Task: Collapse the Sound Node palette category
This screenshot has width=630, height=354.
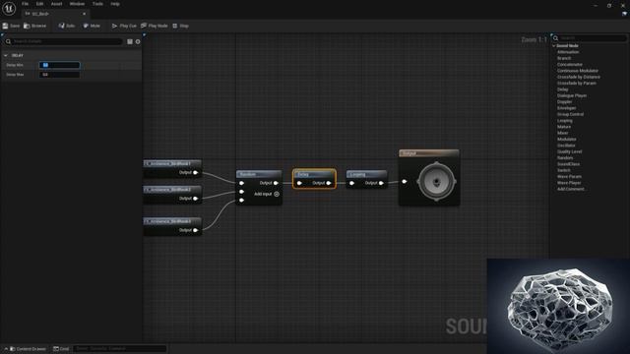Action: tap(554, 46)
